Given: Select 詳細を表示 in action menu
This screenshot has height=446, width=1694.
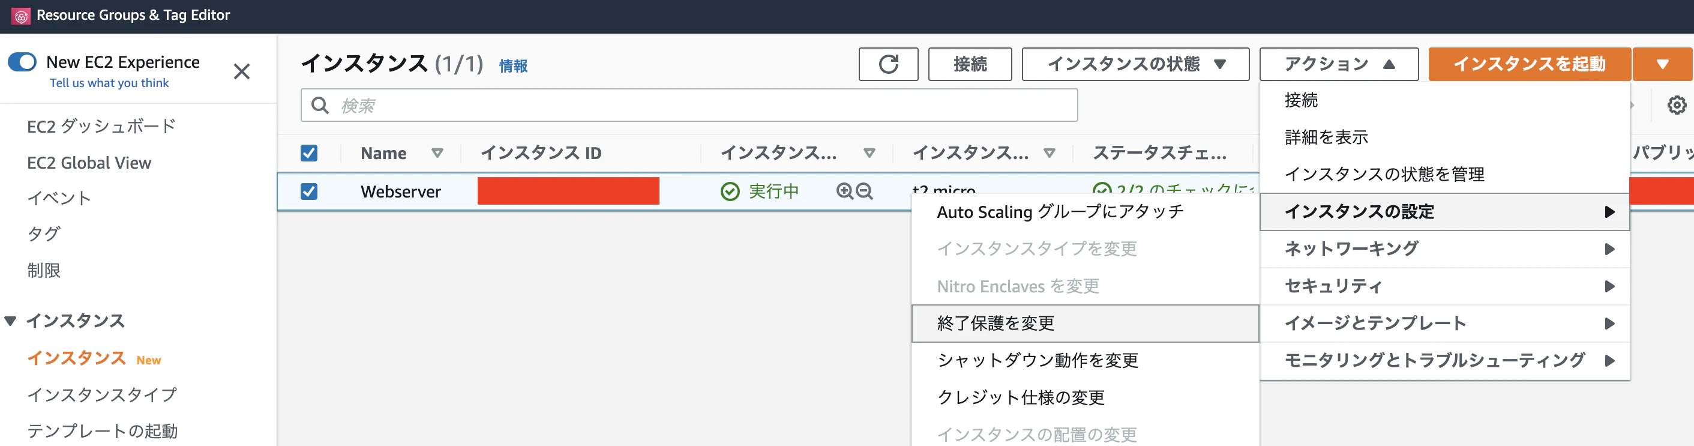Looking at the screenshot, I should click(1445, 137).
